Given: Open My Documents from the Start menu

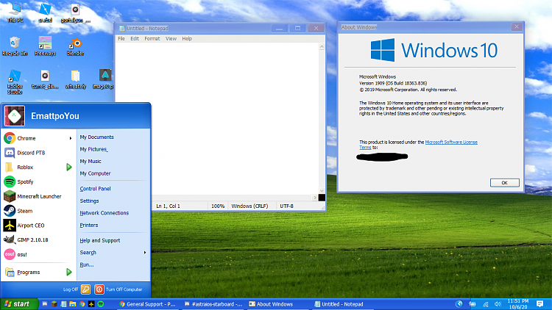Looking at the screenshot, I should 97,137.
